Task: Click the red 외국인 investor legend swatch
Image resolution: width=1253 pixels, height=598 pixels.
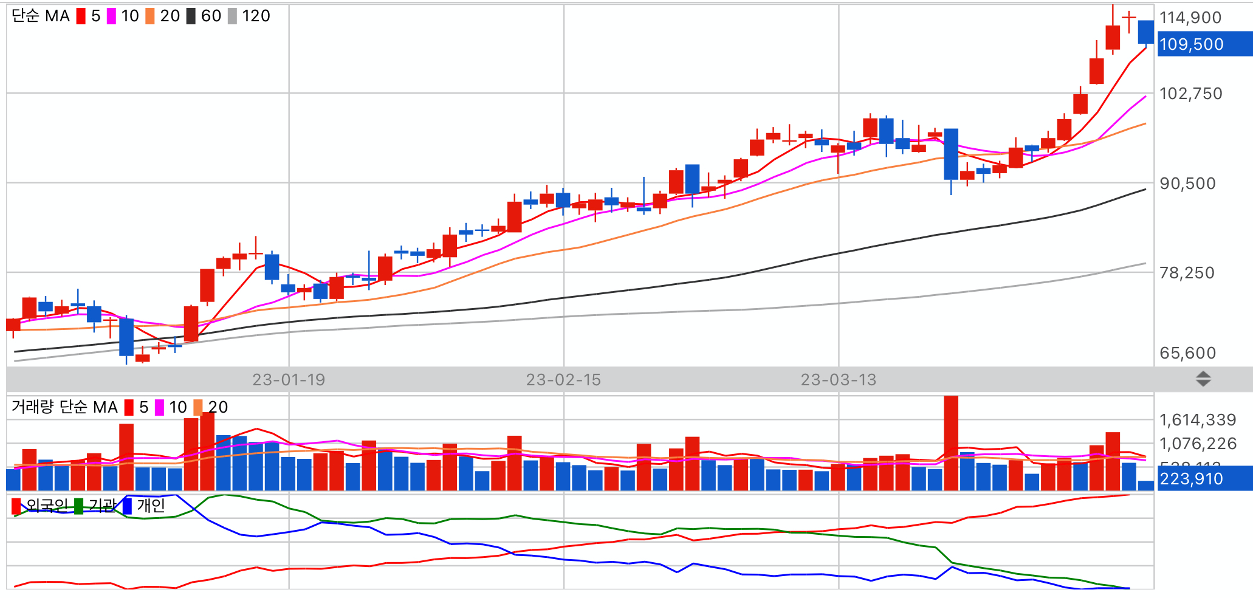Action: [x=16, y=506]
